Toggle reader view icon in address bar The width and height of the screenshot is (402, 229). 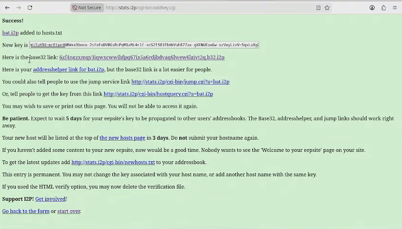[x=318, y=8]
